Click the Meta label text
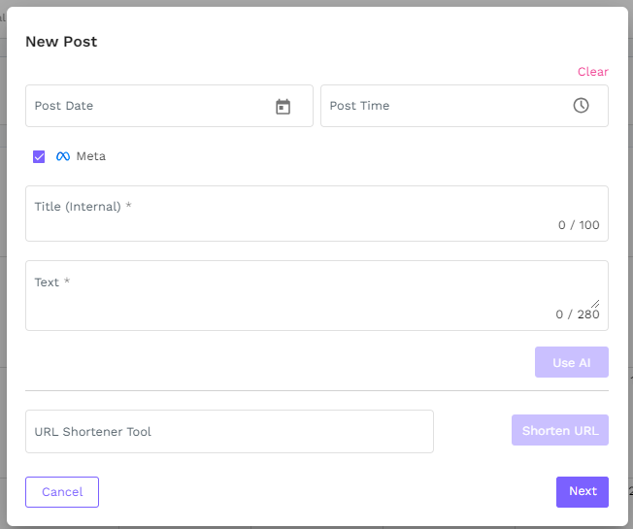The image size is (633, 529). 91,156
